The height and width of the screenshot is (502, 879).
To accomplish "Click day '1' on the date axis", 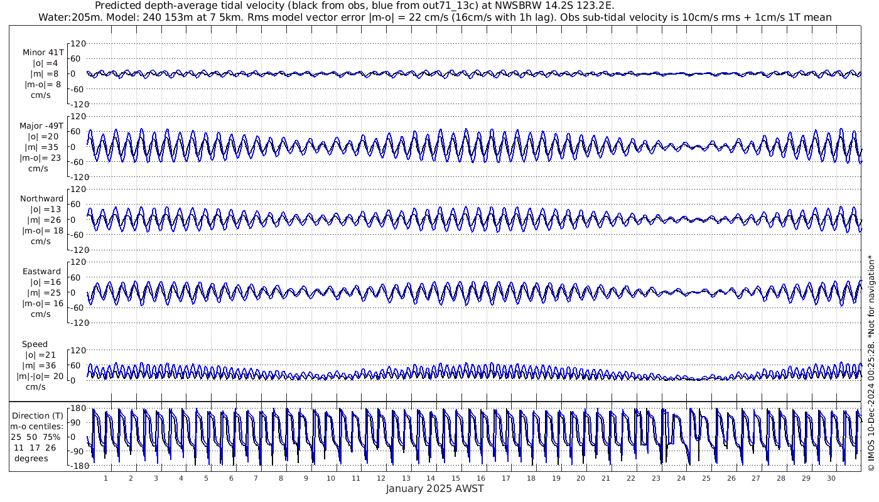I will click(x=105, y=478).
